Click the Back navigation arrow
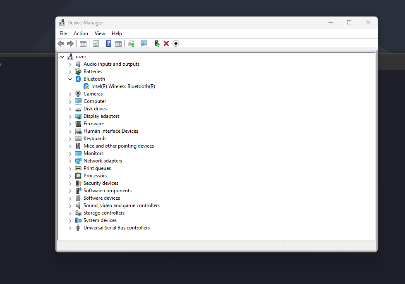The image size is (405, 284). click(61, 43)
